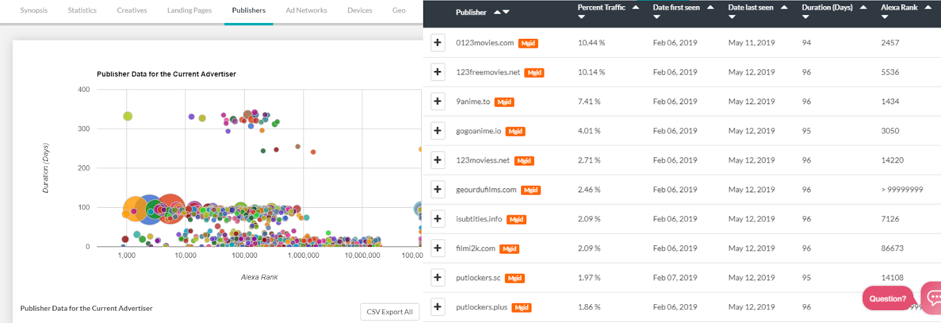The width and height of the screenshot is (941, 323).
Task: Expand the isubtitles.info row
Action: pyautogui.click(x=438, y=219)
